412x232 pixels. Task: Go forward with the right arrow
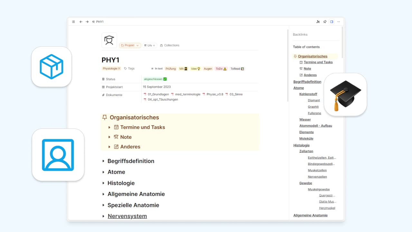click(x=87, y=22)
